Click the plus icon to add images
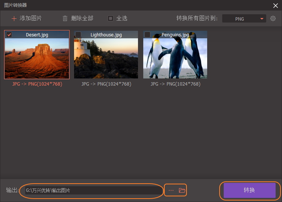This screenshot has width=282, height=202. [14, 18]
